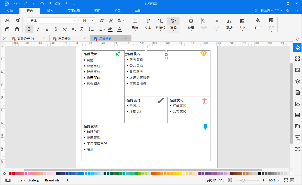The image size is (302, 185).
Task: Click the Cut scissors icon
Action: 7,20
